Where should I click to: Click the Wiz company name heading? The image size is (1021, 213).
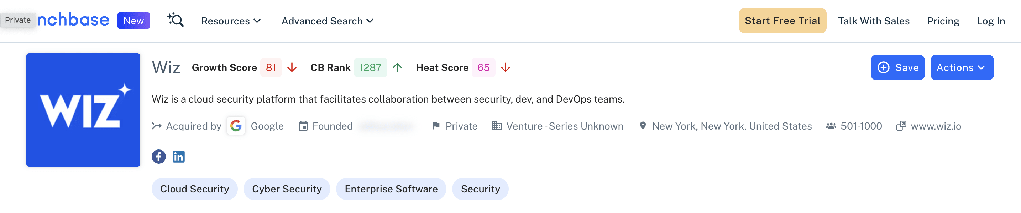[166, 67]
